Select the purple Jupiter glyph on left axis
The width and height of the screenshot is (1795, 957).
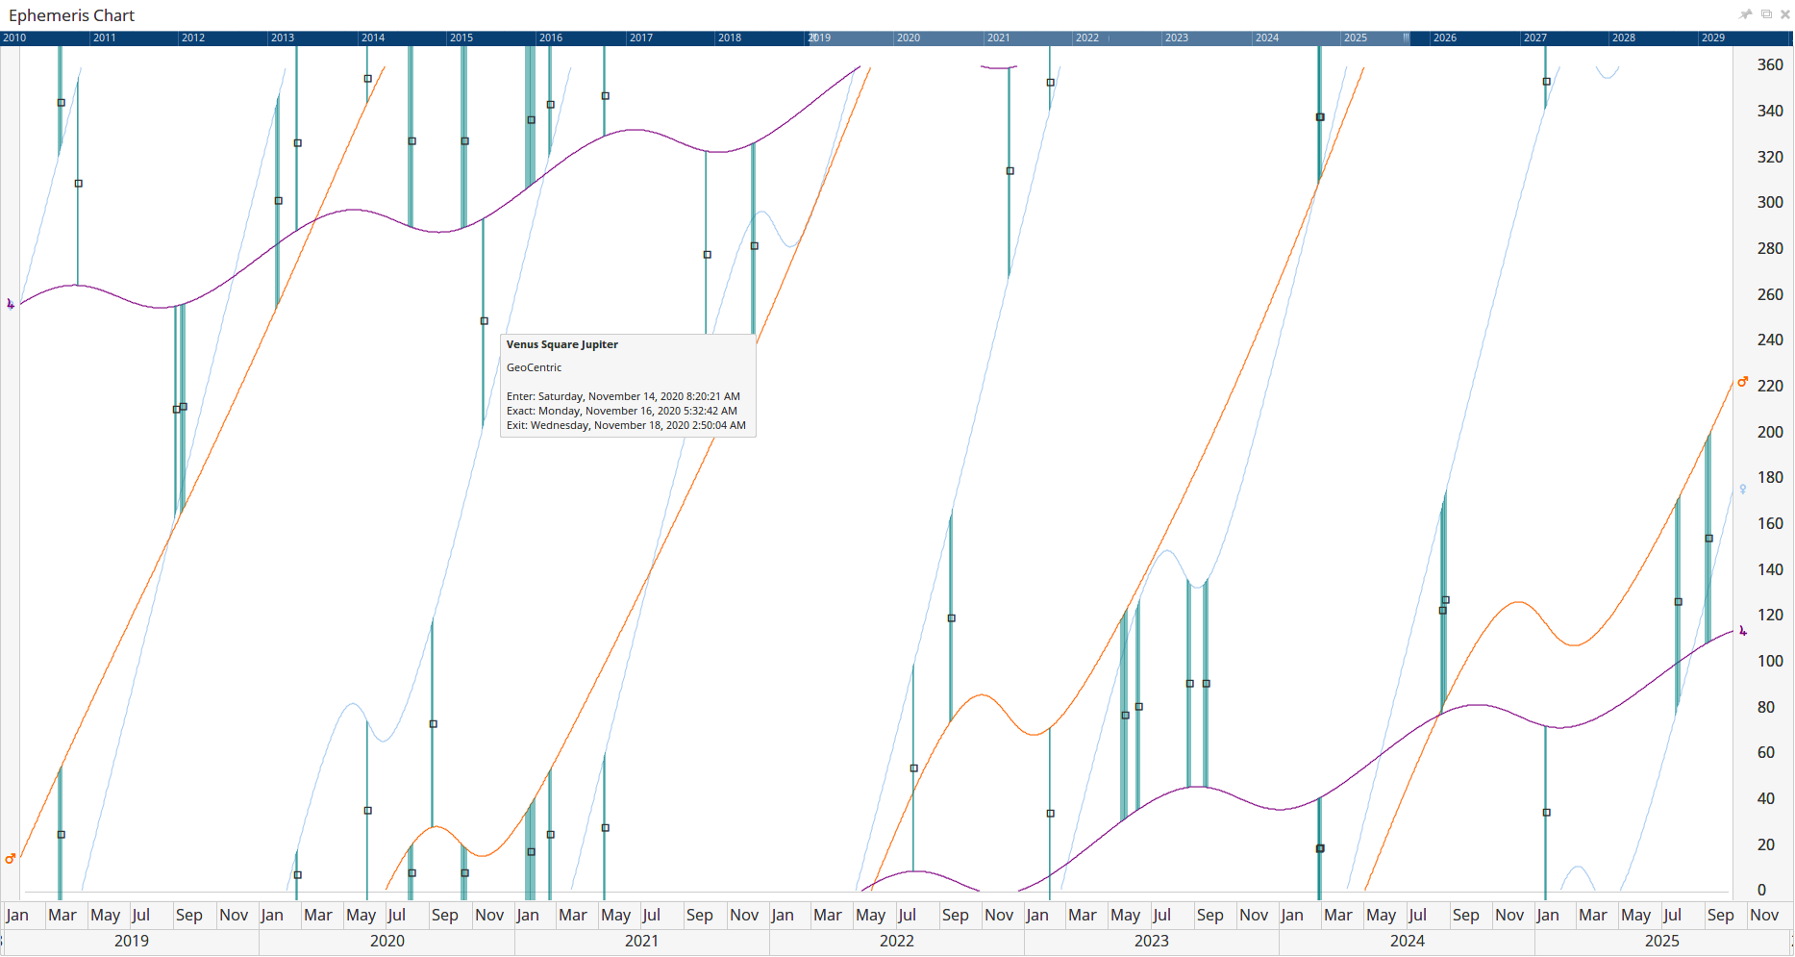point(11,304)
